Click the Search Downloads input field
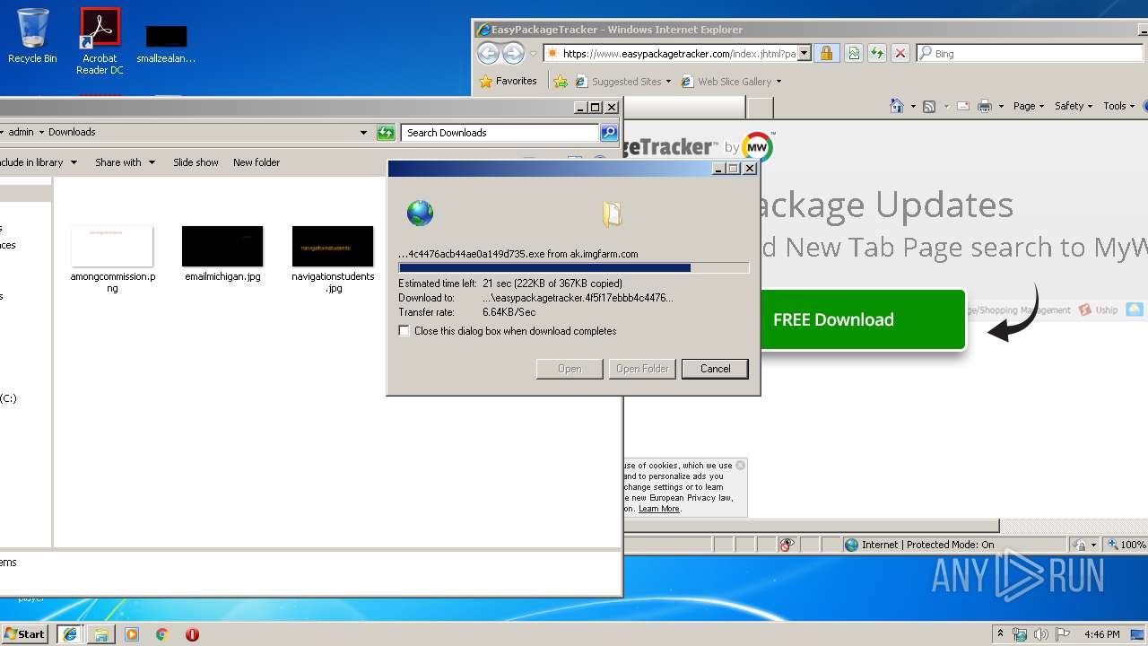 [x=500, y=133]
